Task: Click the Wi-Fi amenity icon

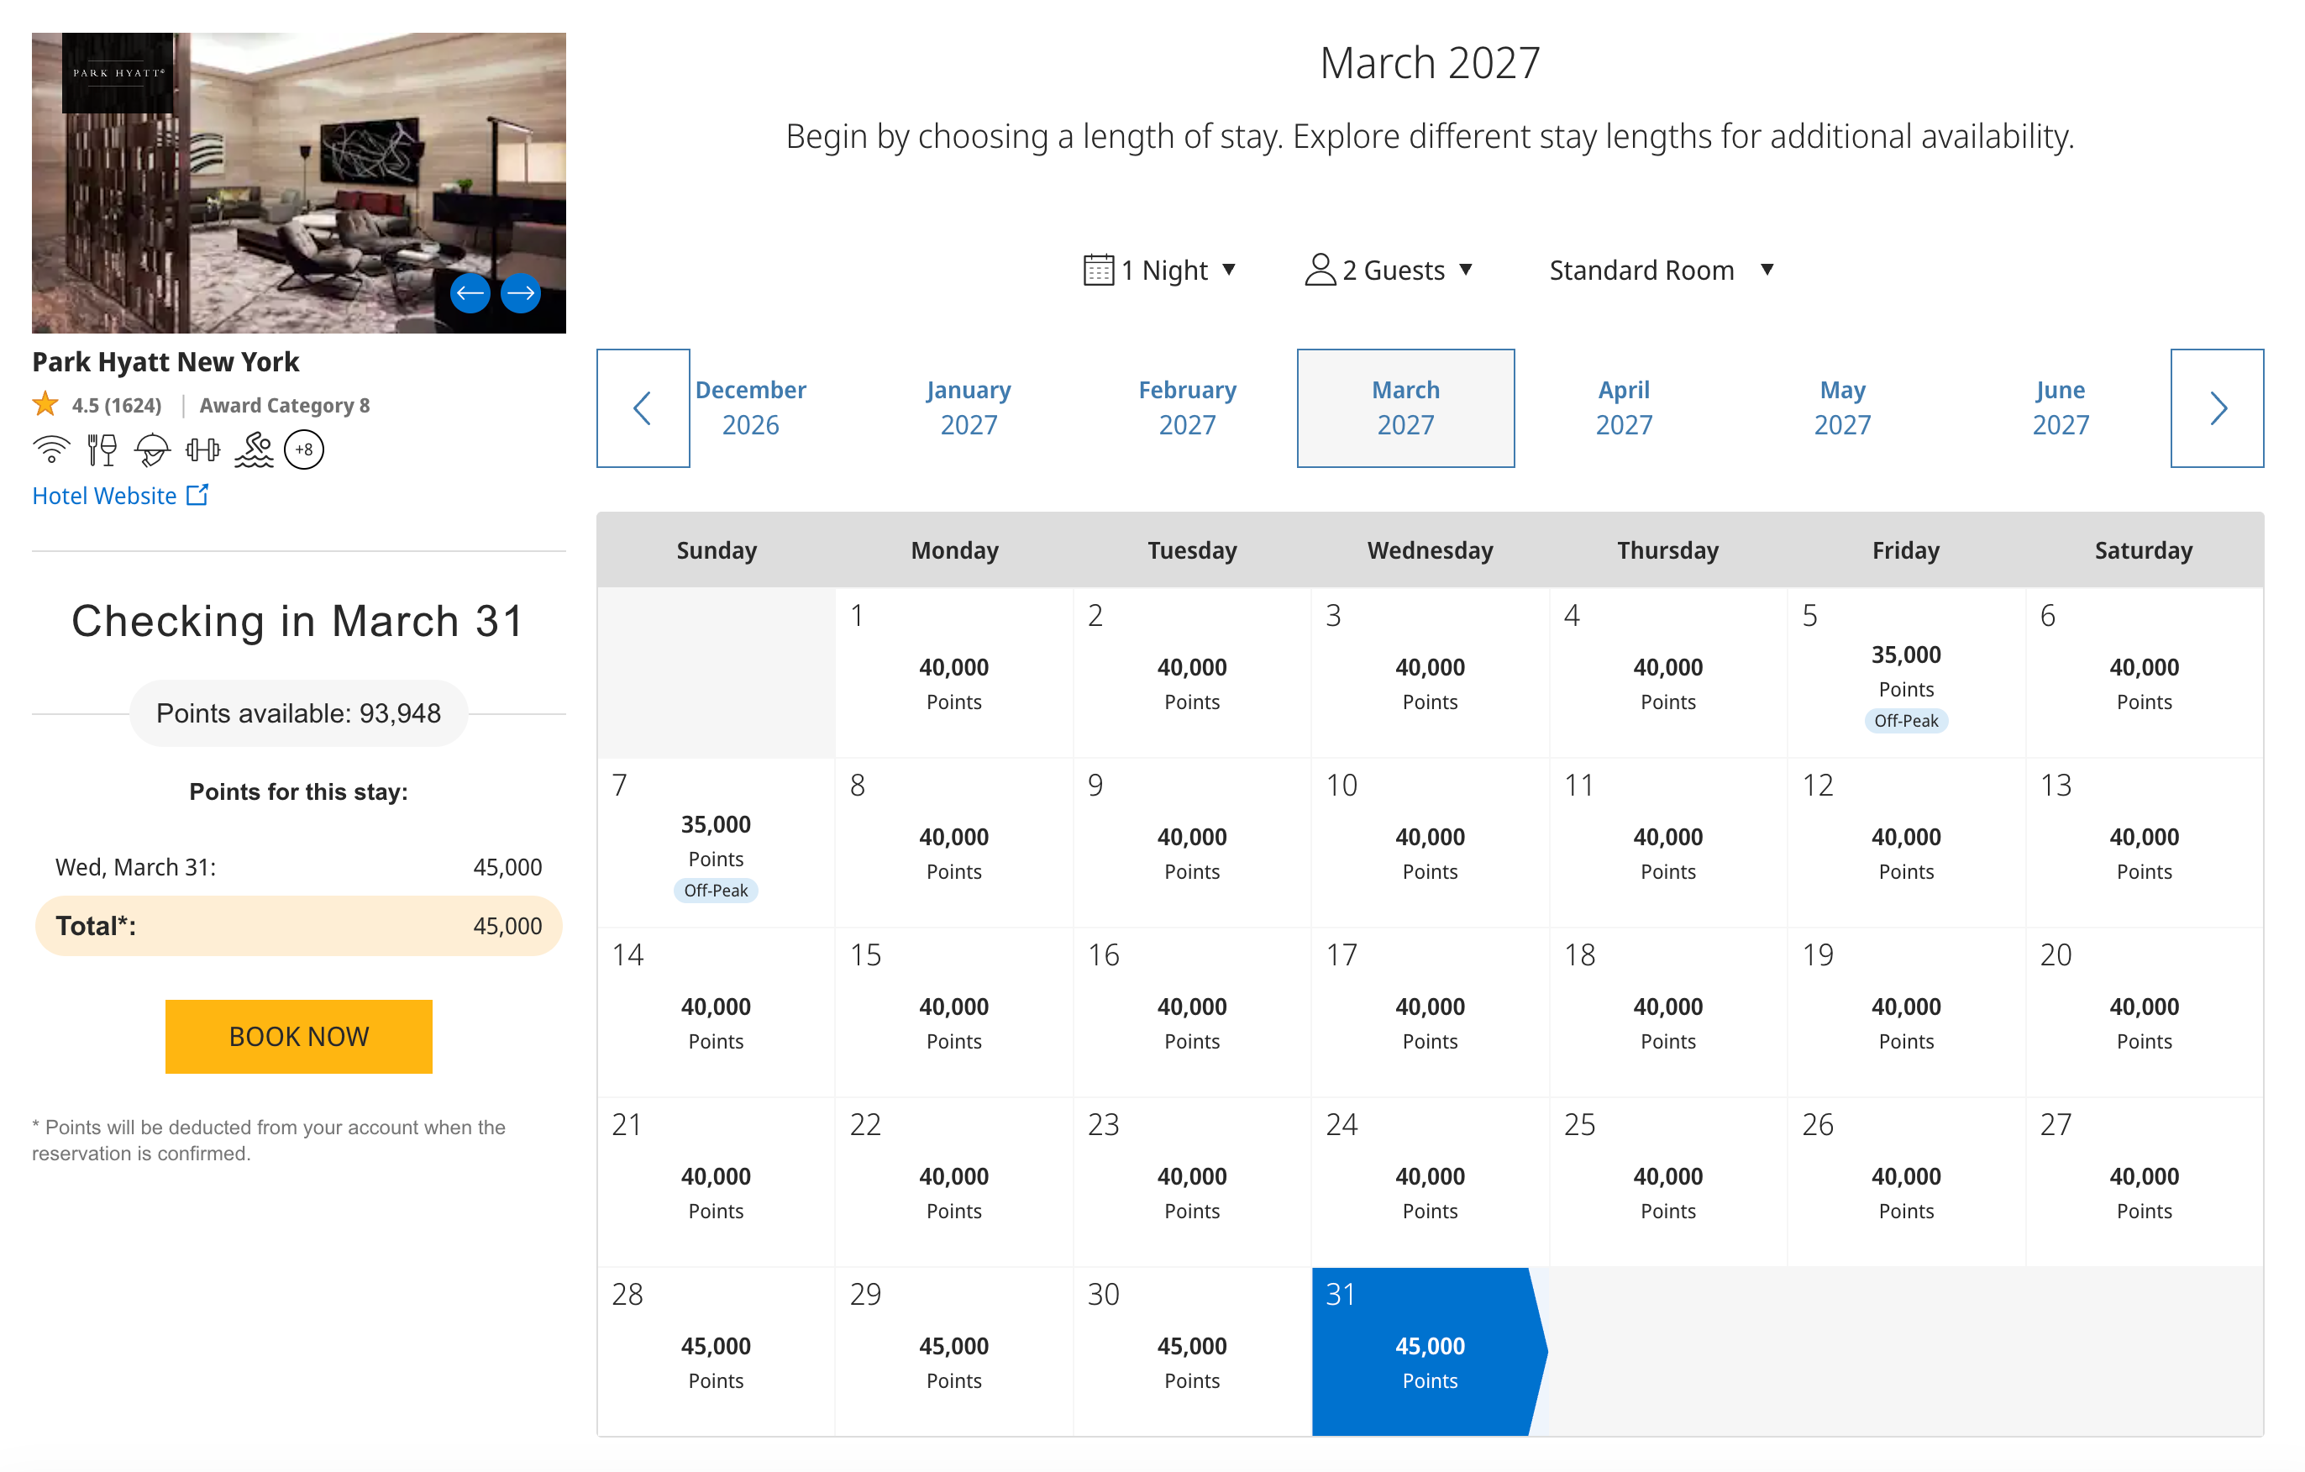Action: click(x=52, y=449)
